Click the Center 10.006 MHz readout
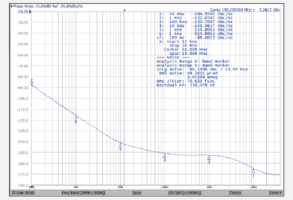Viewport: 293px width, 200px height. [x=185, y=49]
